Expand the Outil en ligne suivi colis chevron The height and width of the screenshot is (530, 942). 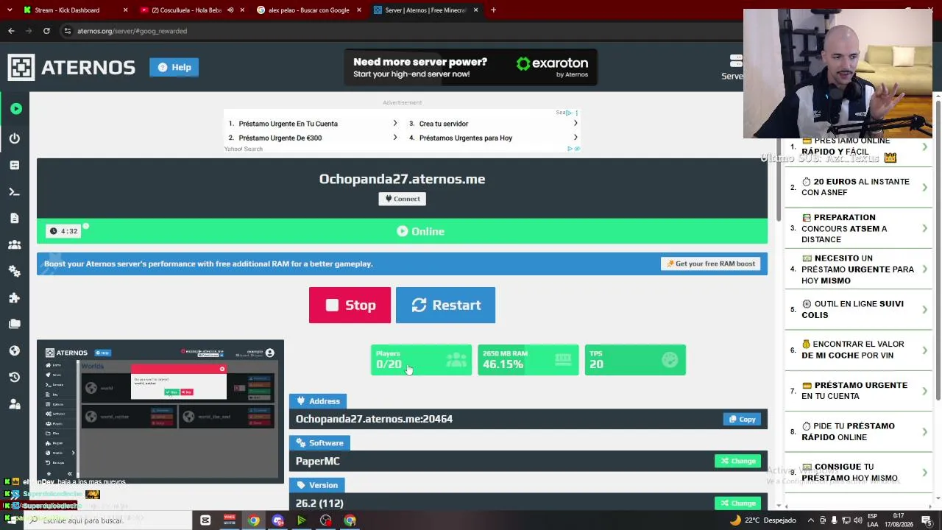(924, 309)
